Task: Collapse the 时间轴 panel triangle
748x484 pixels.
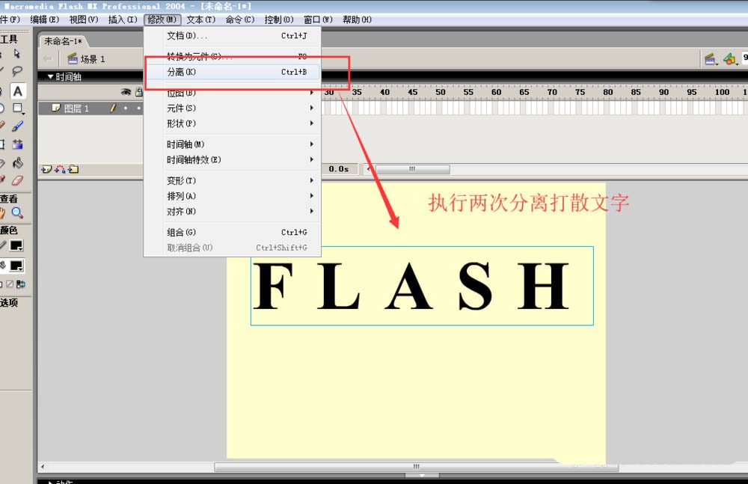Action: [x=51, y=76]
